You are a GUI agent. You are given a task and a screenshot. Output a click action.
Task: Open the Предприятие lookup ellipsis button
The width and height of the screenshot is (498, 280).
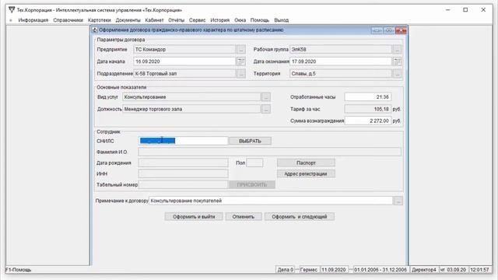[x=241, y=50]
